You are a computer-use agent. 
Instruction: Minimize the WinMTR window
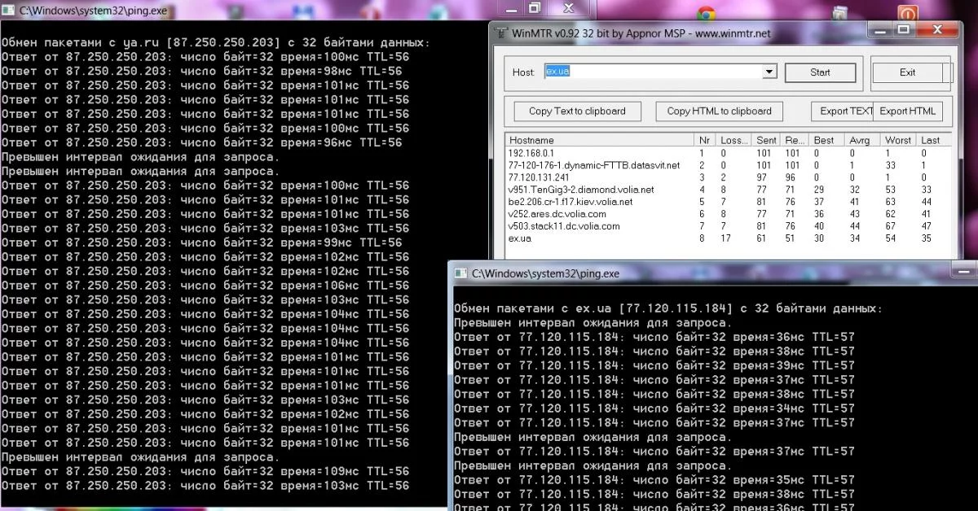click(x=879, y=29)
